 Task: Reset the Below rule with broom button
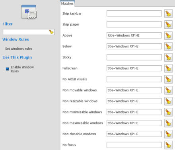pos(168,47)
